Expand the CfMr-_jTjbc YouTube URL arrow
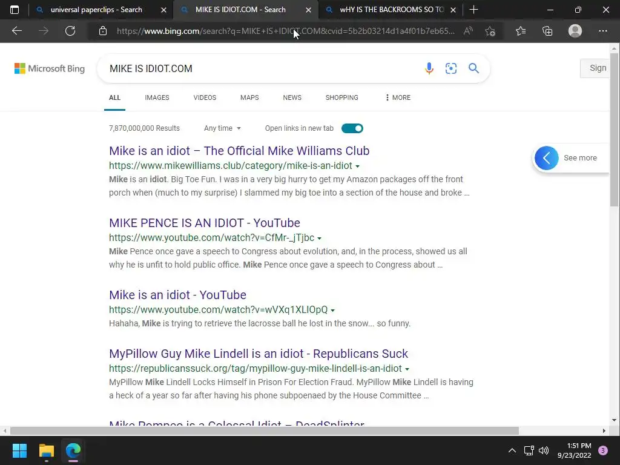Screen dimensions: 620x465 (x=320, y=238)
